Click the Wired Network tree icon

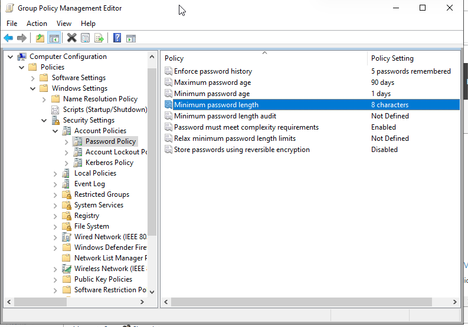click(66, 237)
